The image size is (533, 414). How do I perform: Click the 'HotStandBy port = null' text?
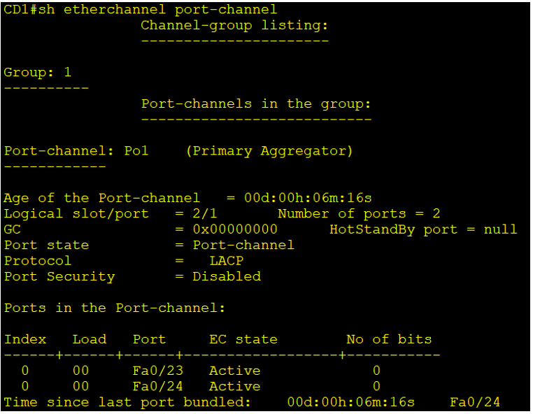click(x=423, y=229)
